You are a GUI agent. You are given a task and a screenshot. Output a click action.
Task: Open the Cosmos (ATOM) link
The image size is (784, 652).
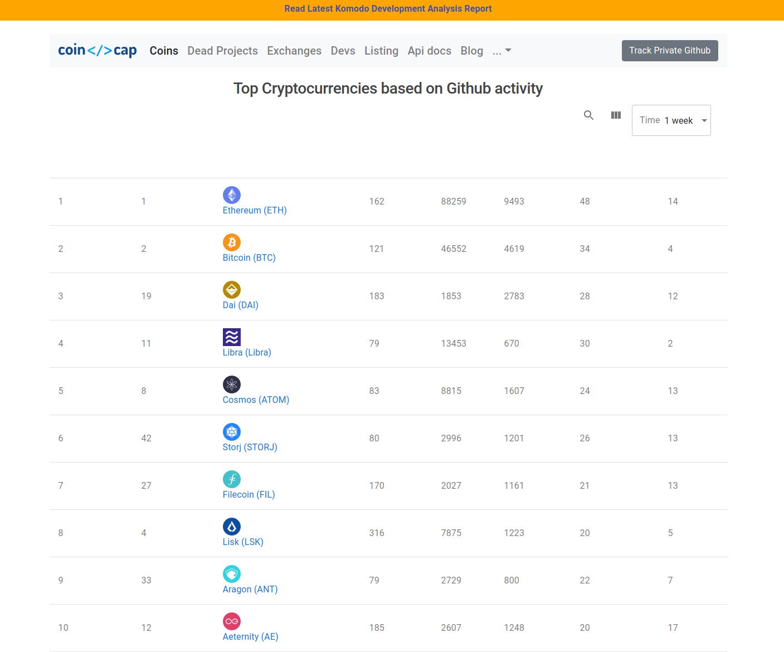[256, 400]
